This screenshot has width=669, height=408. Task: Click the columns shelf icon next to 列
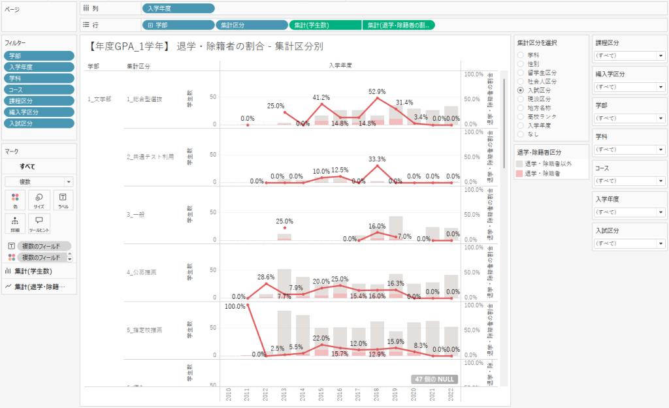tap(86, 8)
